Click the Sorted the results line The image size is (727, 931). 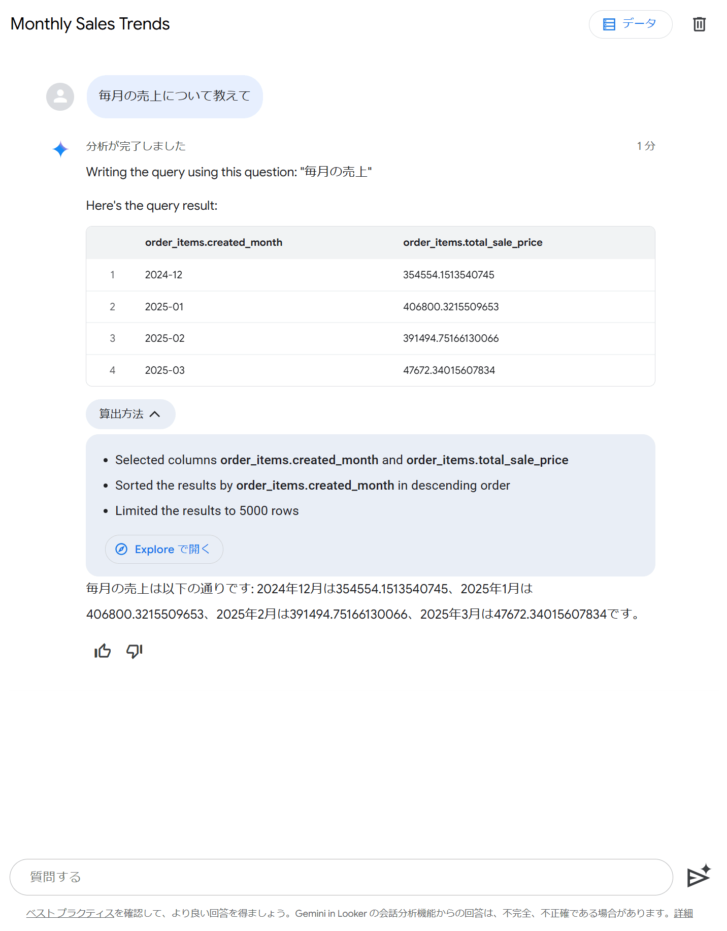(313, 485)
